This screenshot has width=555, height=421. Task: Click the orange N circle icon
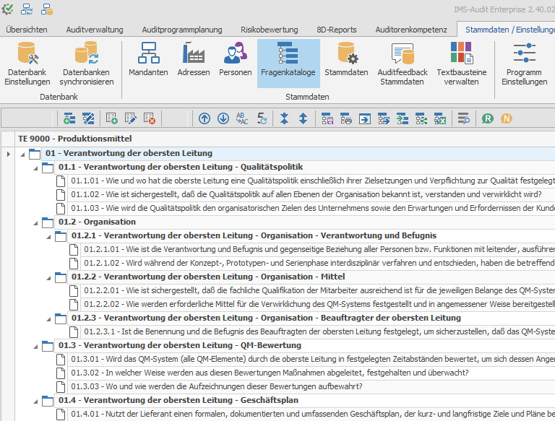506,118
